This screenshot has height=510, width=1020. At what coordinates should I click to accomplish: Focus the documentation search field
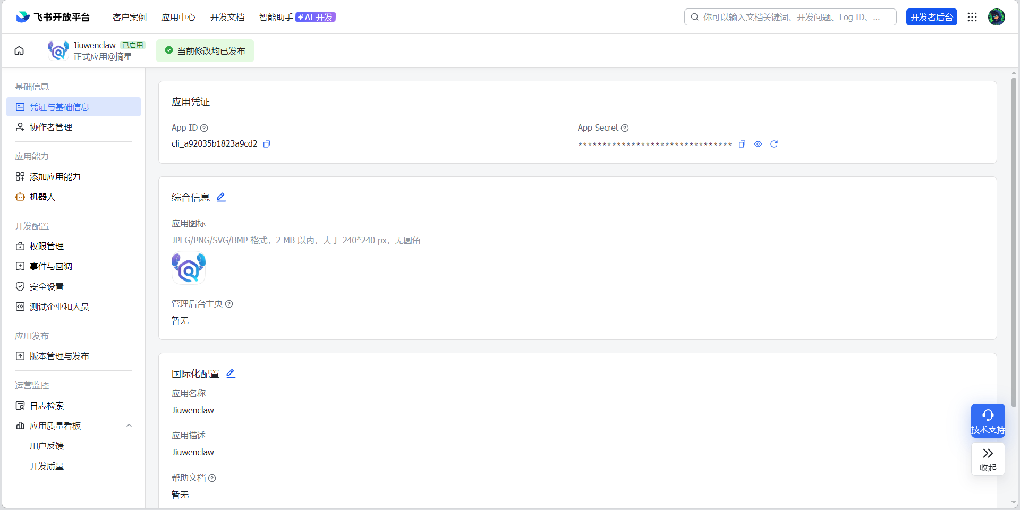pos(790,17)
